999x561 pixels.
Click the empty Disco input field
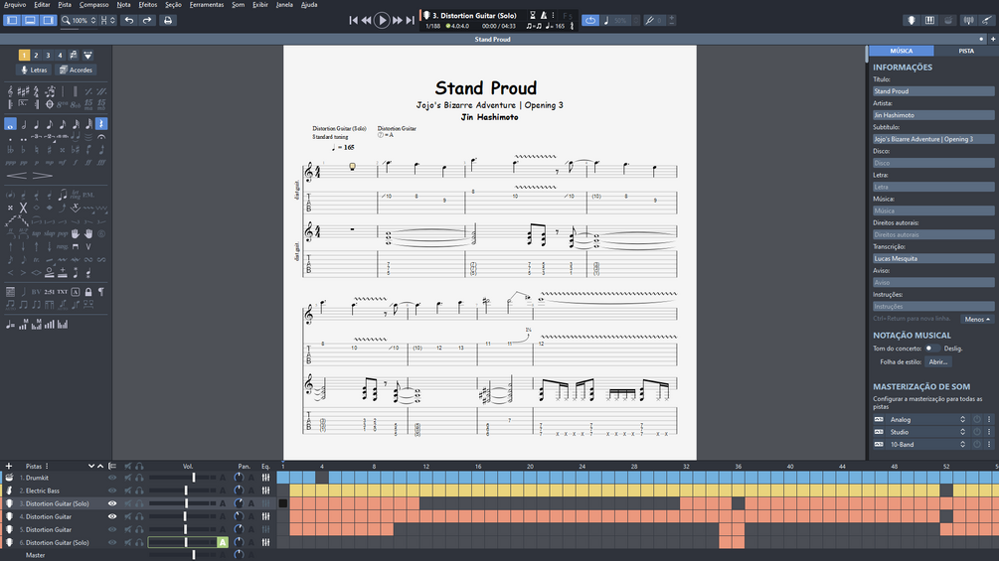coord(933,163)
